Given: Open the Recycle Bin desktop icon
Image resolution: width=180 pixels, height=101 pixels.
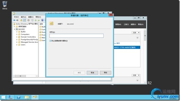Looking at the screenshot, I should pos(5,5).
